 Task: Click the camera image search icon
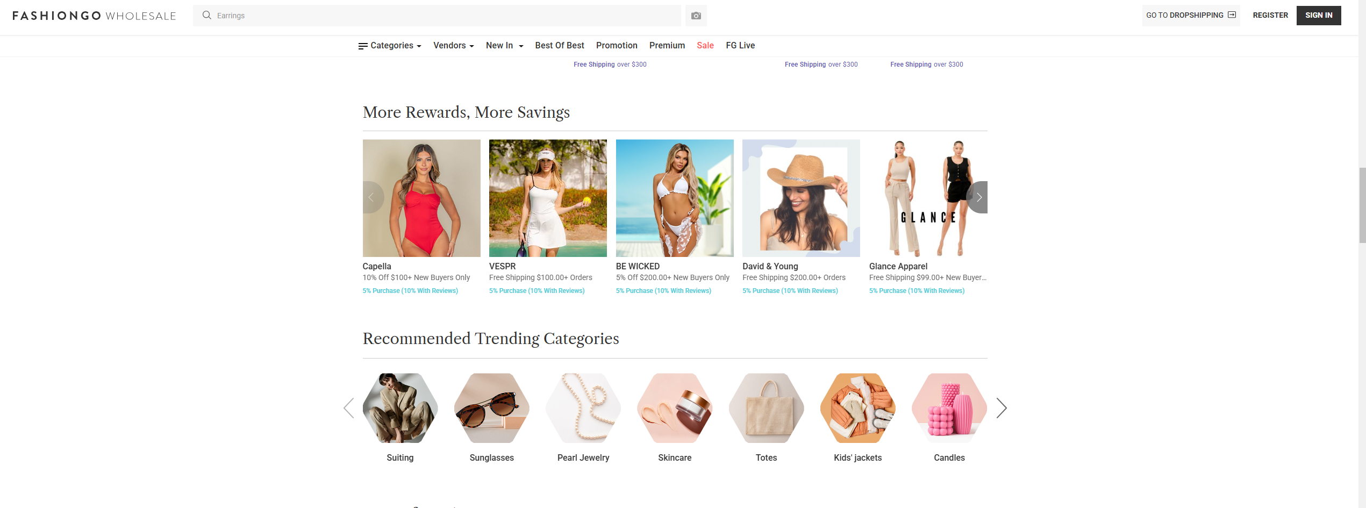696,16
